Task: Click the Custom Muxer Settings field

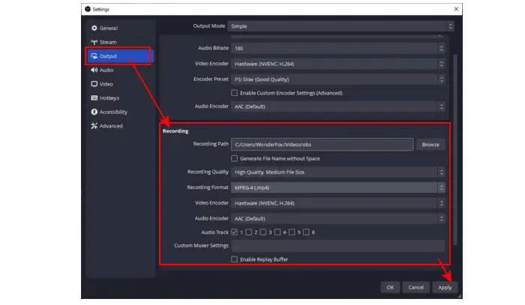Action: [x=337, y=246]
